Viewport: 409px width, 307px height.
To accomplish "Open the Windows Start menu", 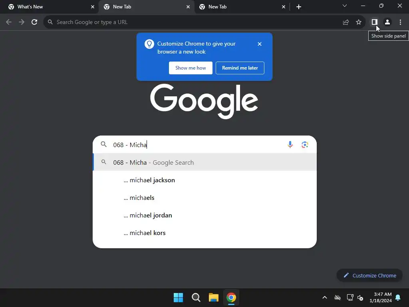I will coord(179,297).
